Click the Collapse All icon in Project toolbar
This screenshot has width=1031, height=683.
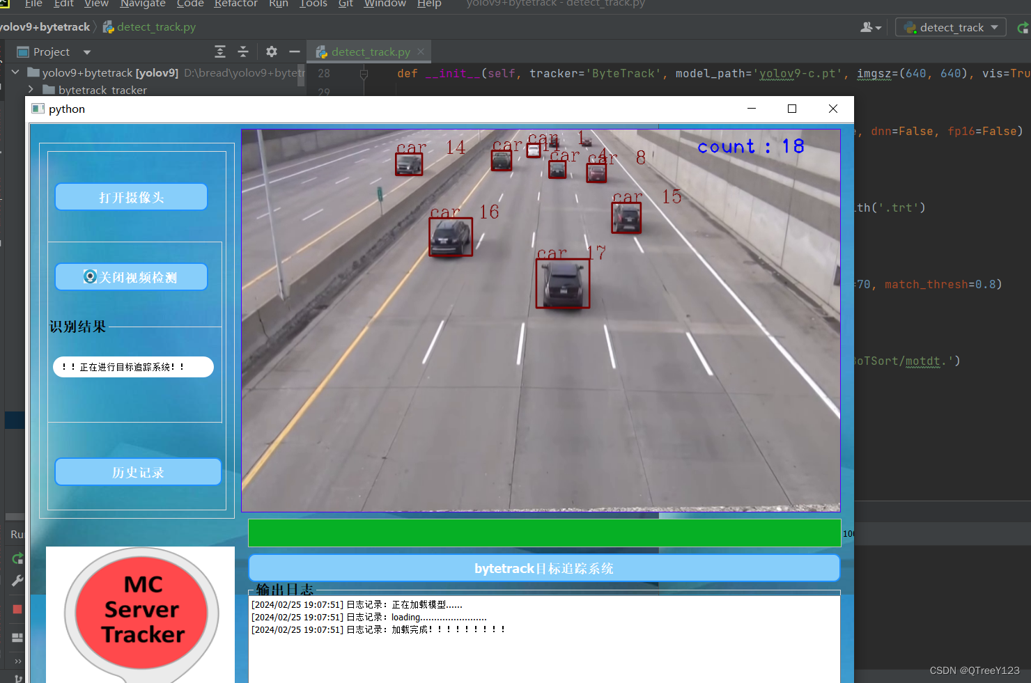(x=243, y=52)
